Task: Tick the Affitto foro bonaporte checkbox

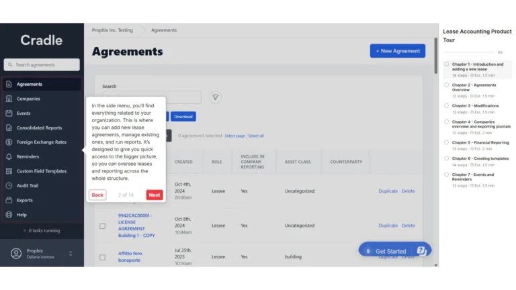Action: (102, 257)
